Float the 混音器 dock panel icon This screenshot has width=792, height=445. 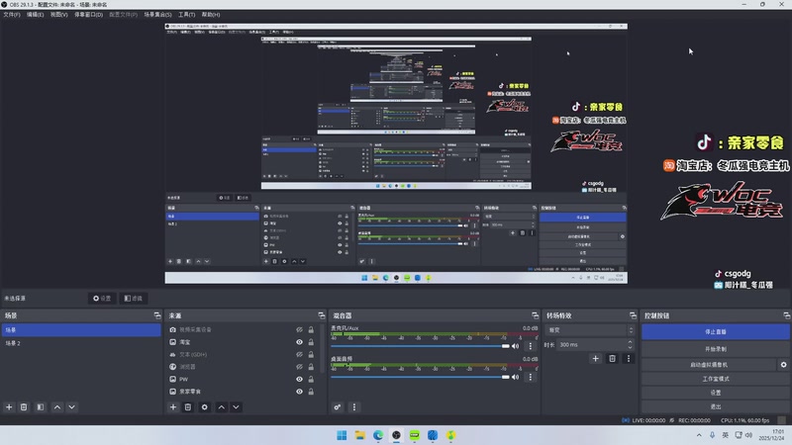coord(535,315)
